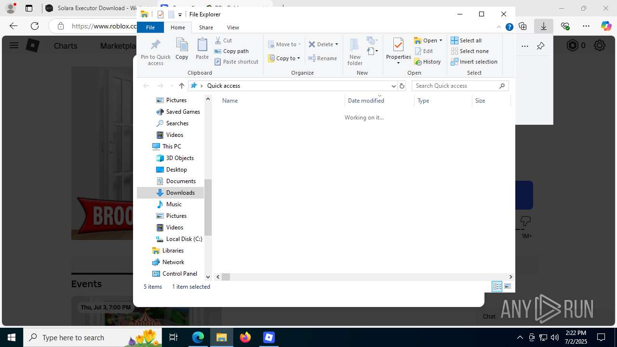Click navigation pane scroll down arrow
The height and width of the screenshot is (347, 617).
click(208, 277)
